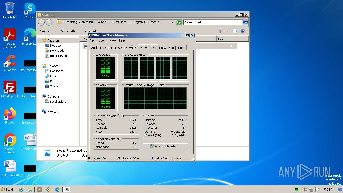
Task: Open funblock document on the desktop
Action: point(29,142)
